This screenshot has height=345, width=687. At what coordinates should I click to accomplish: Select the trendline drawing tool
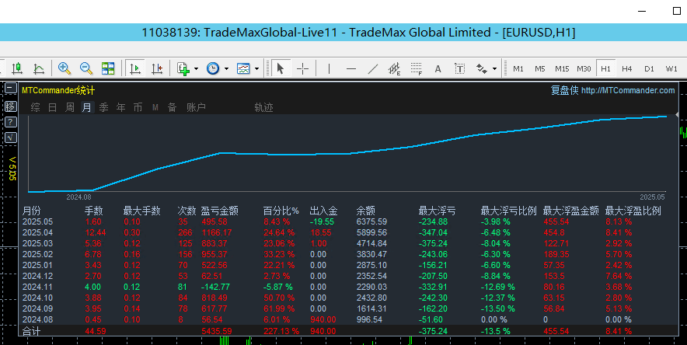pyautogui.click(x=372, y=68)
